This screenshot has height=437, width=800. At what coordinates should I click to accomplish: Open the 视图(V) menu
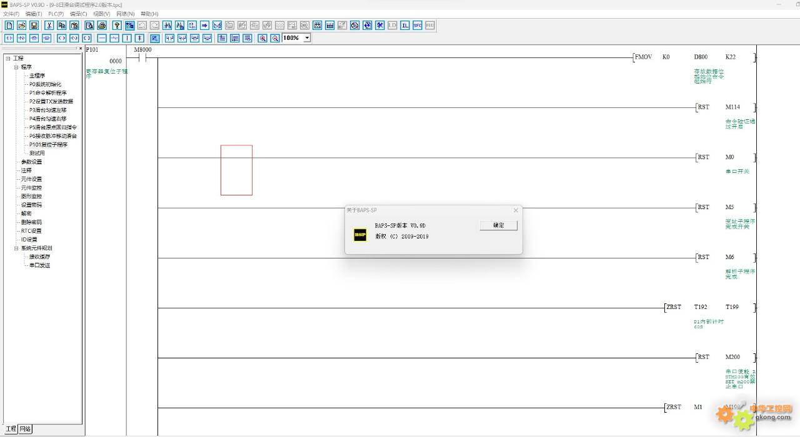tap(101, 14)
